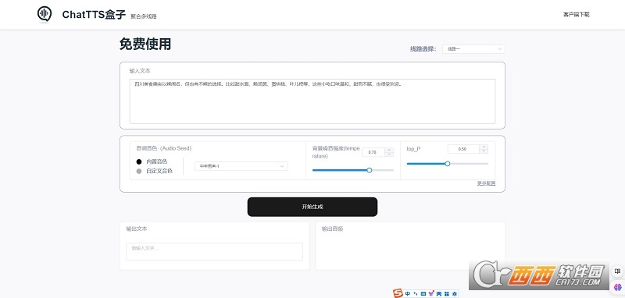The image size is (625, 298).
Task: Select the 内置音色 radio button
Action: (139, 161)
